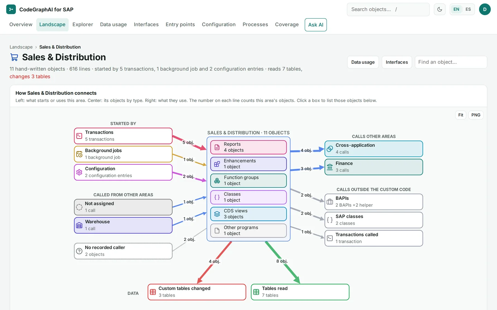Image resolution: width=497 pixels, height=310 pixels.
Task: Open the Entry points tab
Action: (180, 24)
